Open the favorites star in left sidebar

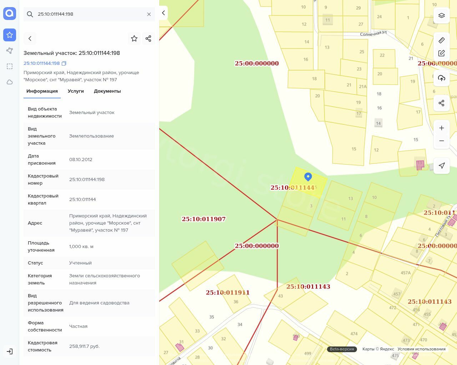[x=10, y=35]
